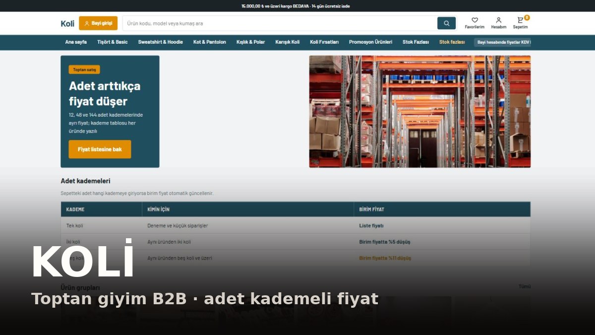Image resolution: width=595 pixels, height=335 pixels.
Task: Click Fiyat listesine bak button
Action: tap(100, 149)
